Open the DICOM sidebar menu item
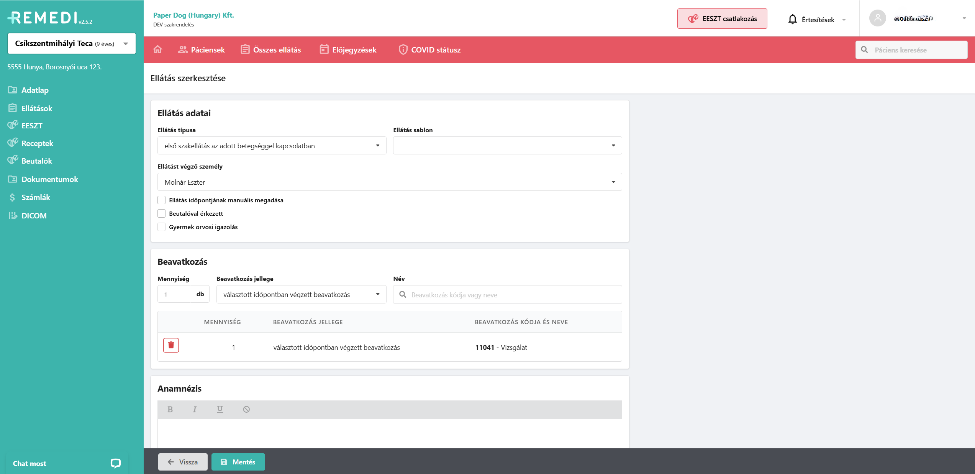The image size is (975, 474). point(34,216)
